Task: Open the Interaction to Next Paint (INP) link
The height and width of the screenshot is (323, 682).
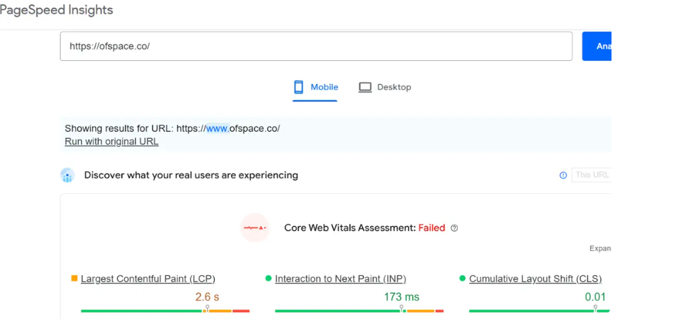Action: (x=340, y=279)
